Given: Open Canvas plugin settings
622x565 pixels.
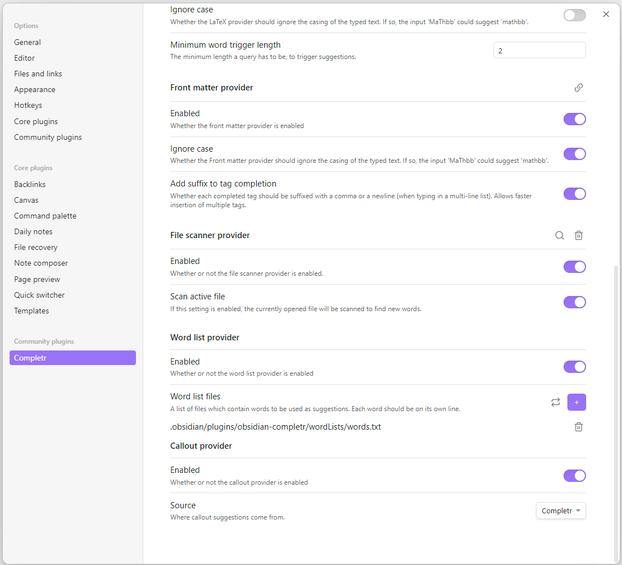Looking at the screenshot, I should 72,201.
